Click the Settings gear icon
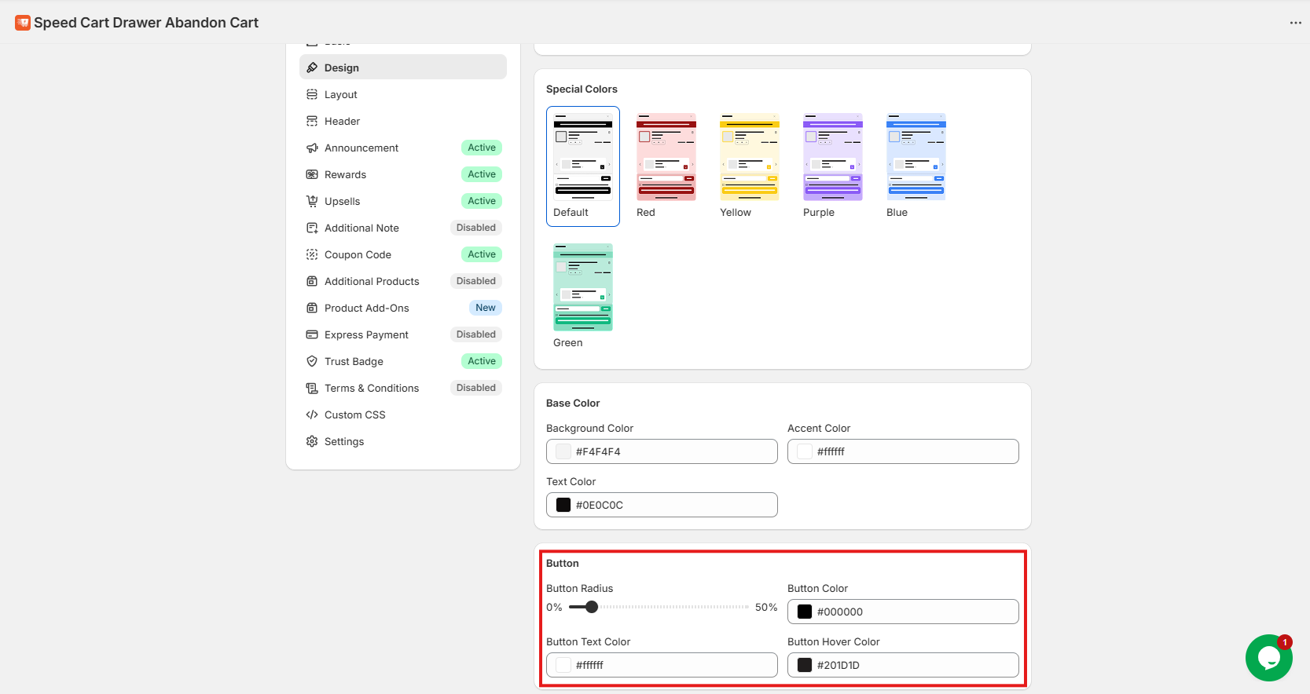Viewport: 1310px width, 694px height. [x=312, y=441]
